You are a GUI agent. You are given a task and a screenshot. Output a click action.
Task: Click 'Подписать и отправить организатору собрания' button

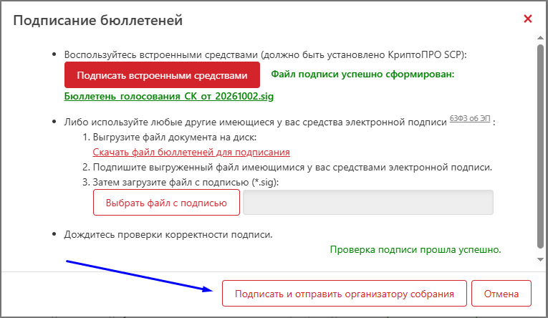point(345,294)
